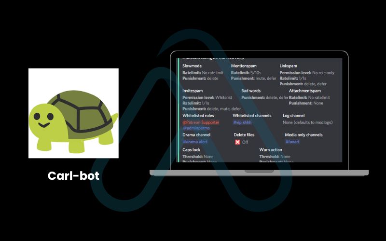Click the Carl-bot caption text
This screenshot has height=241, width=386.
tap(73, 175)
